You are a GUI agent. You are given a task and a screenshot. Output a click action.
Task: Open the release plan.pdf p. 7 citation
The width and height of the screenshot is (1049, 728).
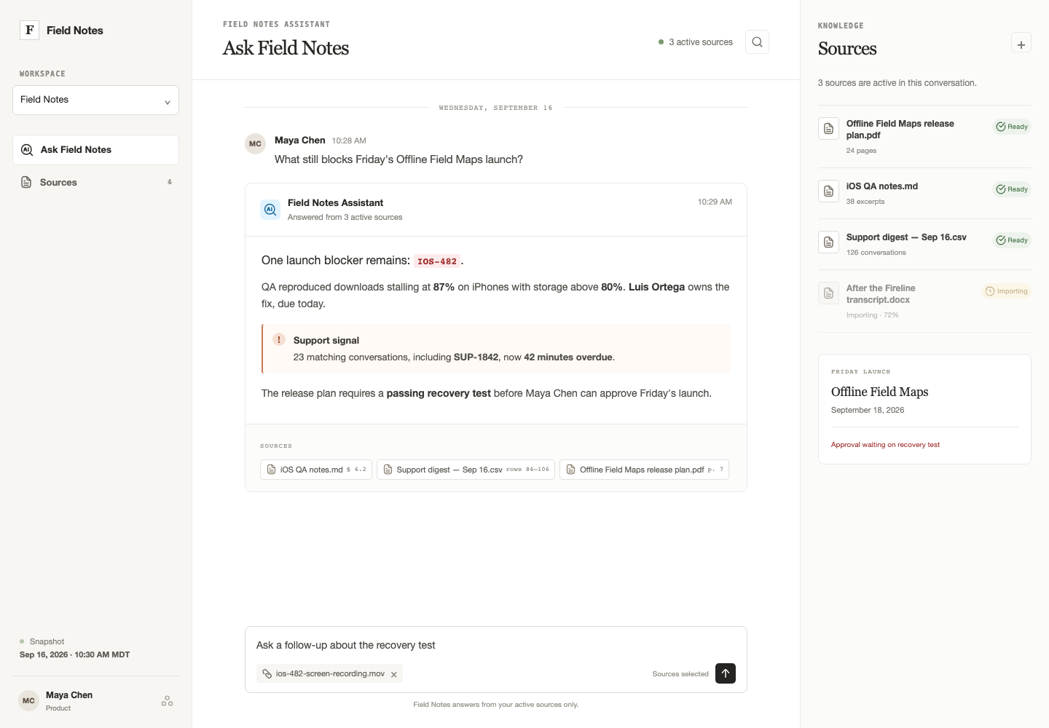(x=644, y=470)
